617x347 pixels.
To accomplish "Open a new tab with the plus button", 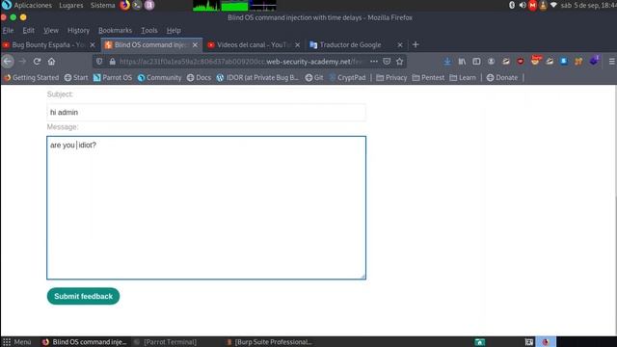I will 416,45.
